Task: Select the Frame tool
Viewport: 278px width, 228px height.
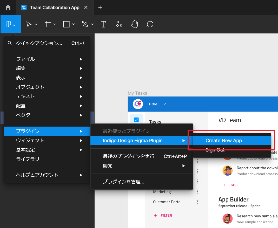Action: click(x=48, y=24)
